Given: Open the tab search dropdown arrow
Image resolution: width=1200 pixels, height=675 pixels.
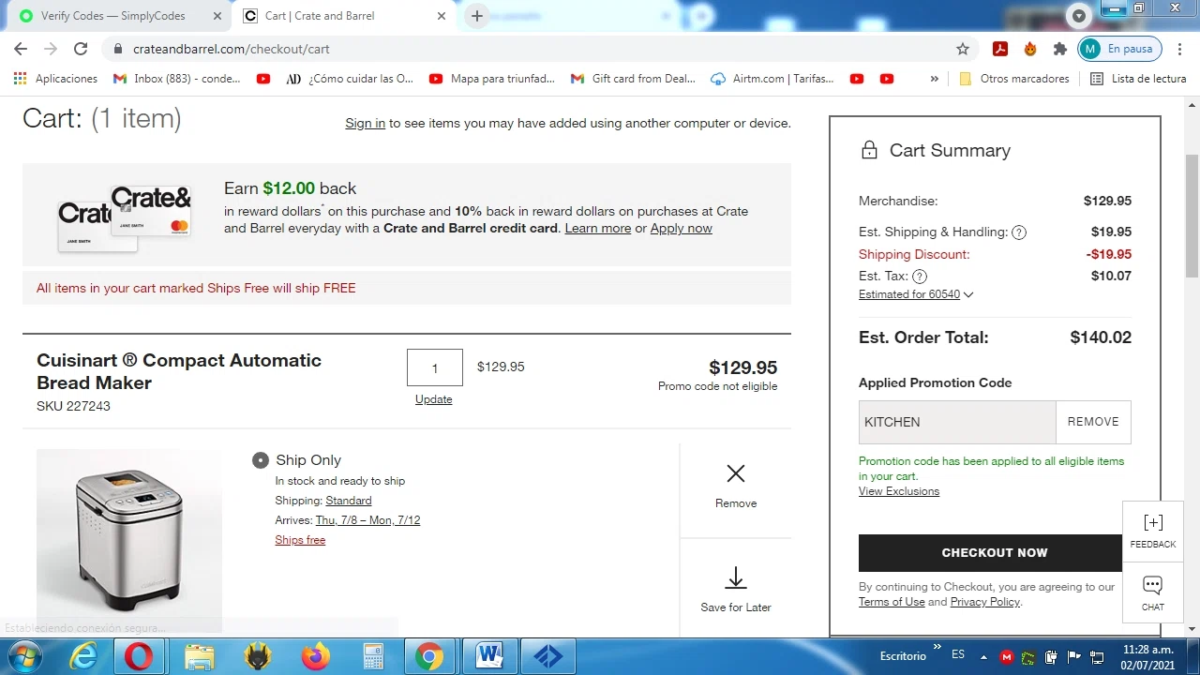Looking at the screenshot, I should [x=1079, y=16].
